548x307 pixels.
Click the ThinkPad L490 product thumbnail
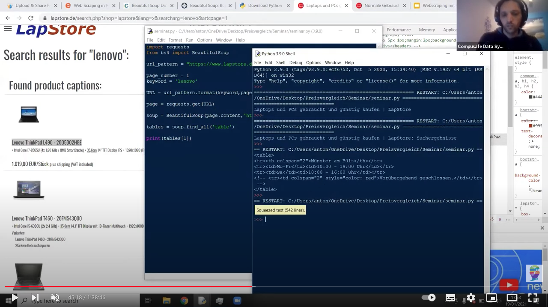[x=29, y=114]
